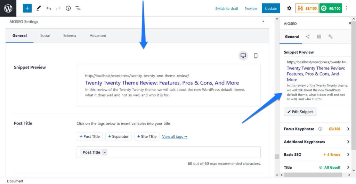Open document details info icon
356x184 pixels.
pos(68,8)
